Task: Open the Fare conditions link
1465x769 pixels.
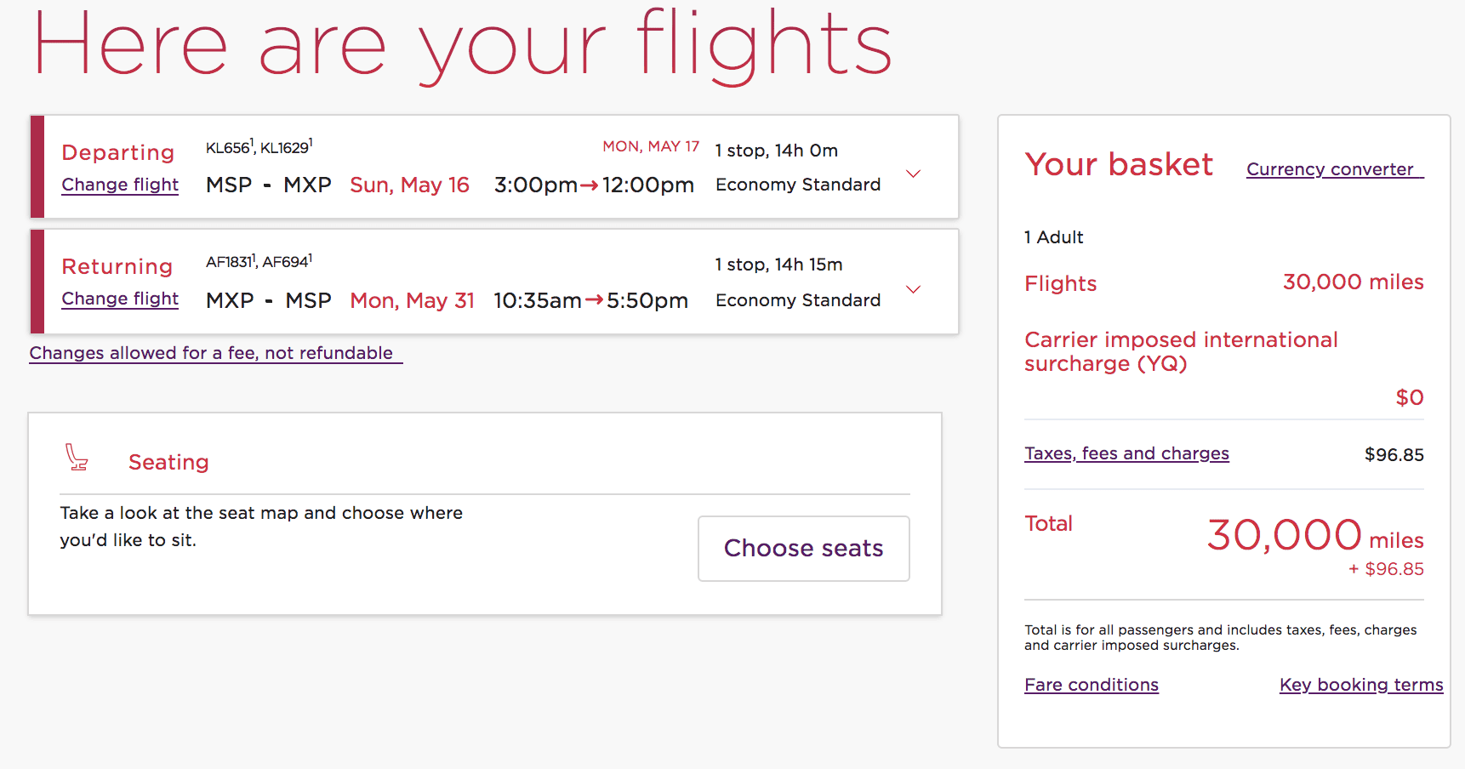Action: pyautogui.click(x=1091, y=685)
